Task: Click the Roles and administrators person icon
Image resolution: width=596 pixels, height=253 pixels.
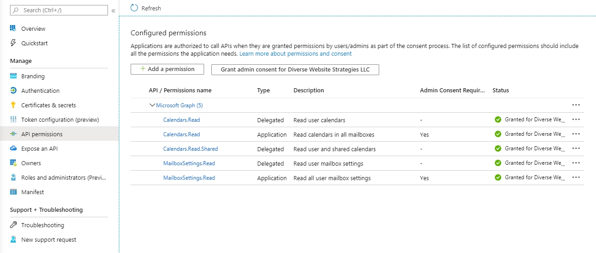Action: pos(13,177)
